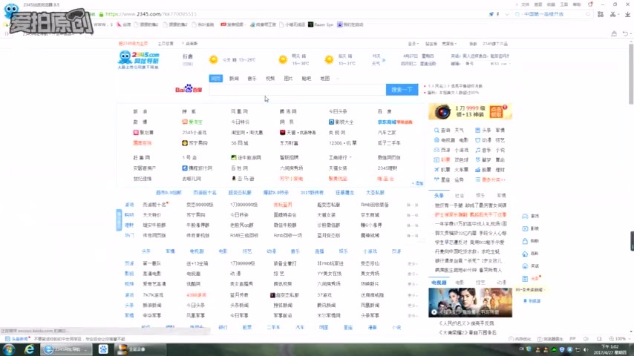Expand the 15天天气 forecast arrow
This screenshot has width=634, height=356.
tap(384, 60)
